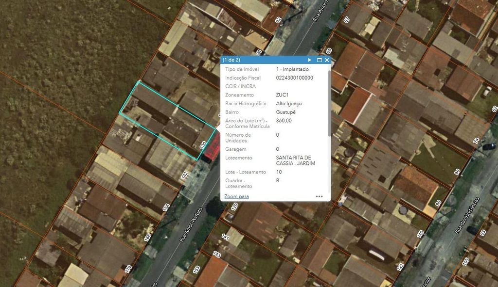Image resolution: width=498 pixels, height=287 pixels.
Task: Click the Zoneamento value ZUC1
Action: (282, 95)
